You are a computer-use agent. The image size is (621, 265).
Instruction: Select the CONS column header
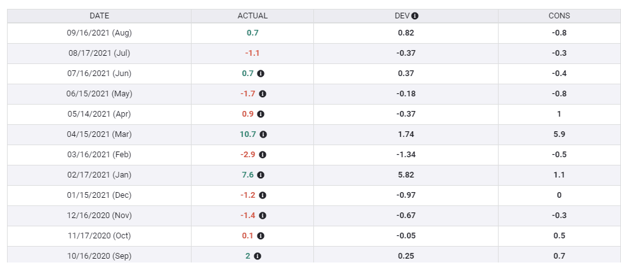tap(559, 16)
